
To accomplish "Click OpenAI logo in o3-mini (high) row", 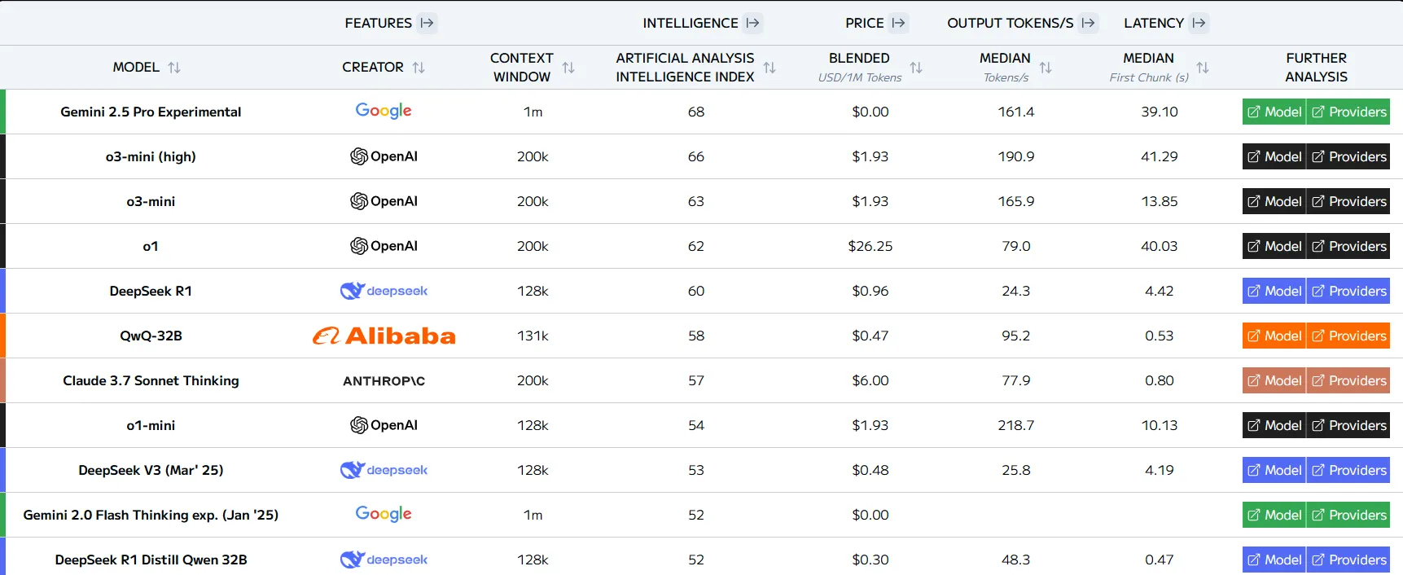I will coord(384,156).
